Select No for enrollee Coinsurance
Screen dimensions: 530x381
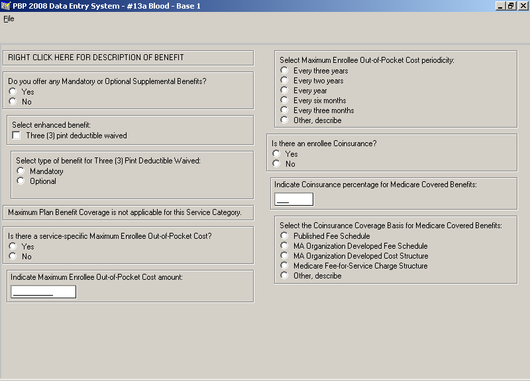[276, 163]
